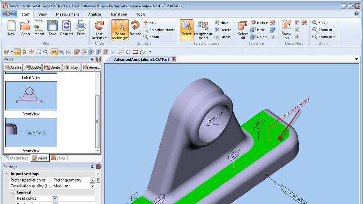Delete the selection via Selection group Delete
Image resolution: width=363 pixels, height=204 pixels.
(259, 37)
